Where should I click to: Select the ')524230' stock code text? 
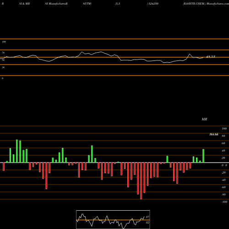(x=153, y=4)
